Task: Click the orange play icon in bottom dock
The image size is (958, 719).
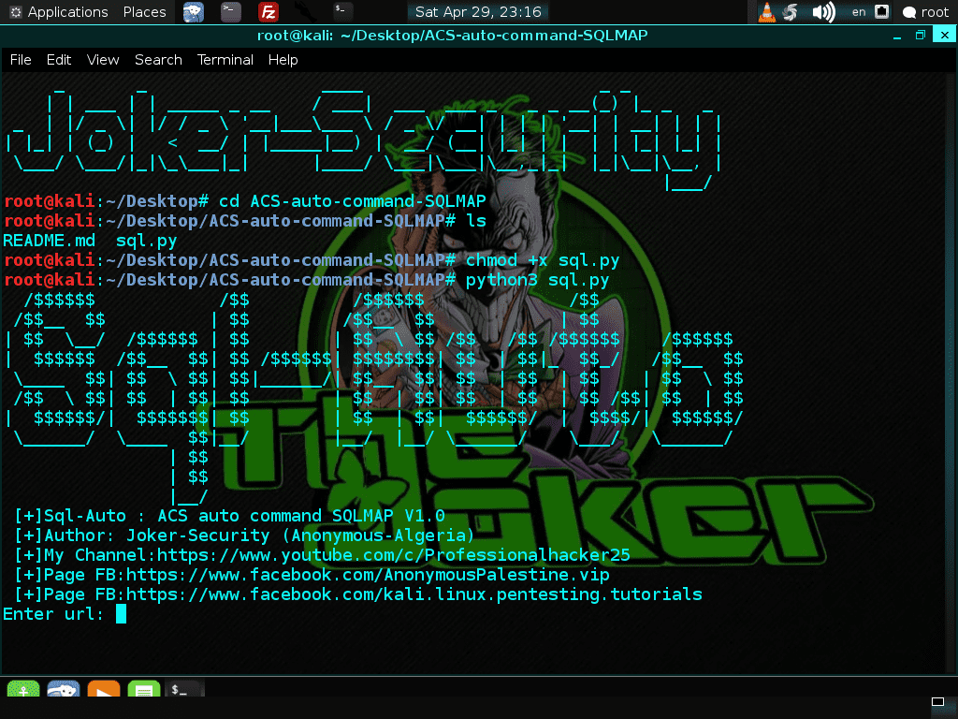Action: tap(103, 692)
